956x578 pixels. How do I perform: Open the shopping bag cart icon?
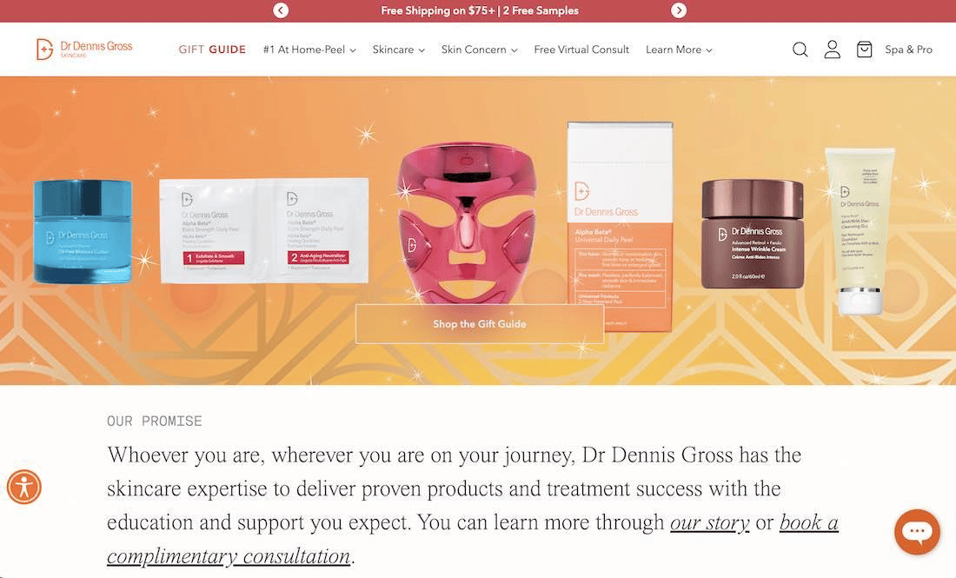864,50
